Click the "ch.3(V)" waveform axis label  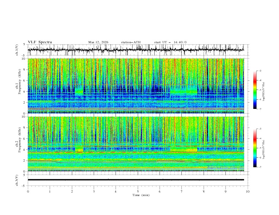pos(17,180)
